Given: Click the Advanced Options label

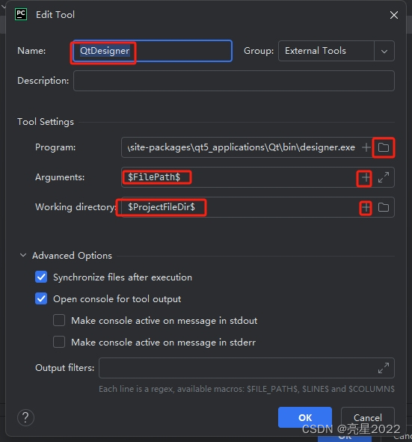Looking at the screenshot, I should coord(72,255).
